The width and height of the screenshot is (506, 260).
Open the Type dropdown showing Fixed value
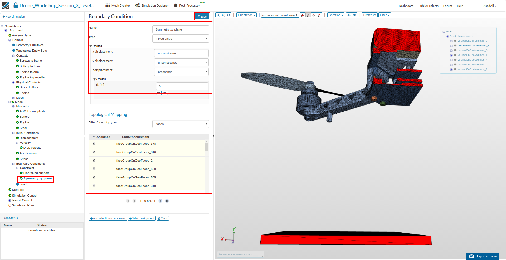coord(181,39)
